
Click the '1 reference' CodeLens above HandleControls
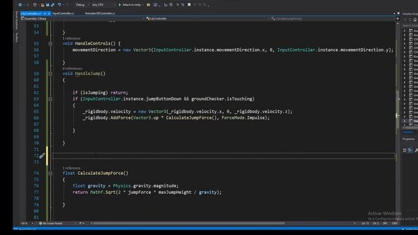click(x=71, y=39)
